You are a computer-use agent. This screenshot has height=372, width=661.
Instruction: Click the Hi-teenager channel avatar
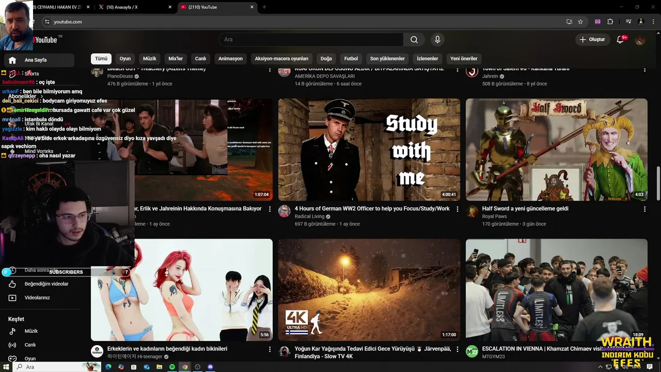click(x=97, y=351)
